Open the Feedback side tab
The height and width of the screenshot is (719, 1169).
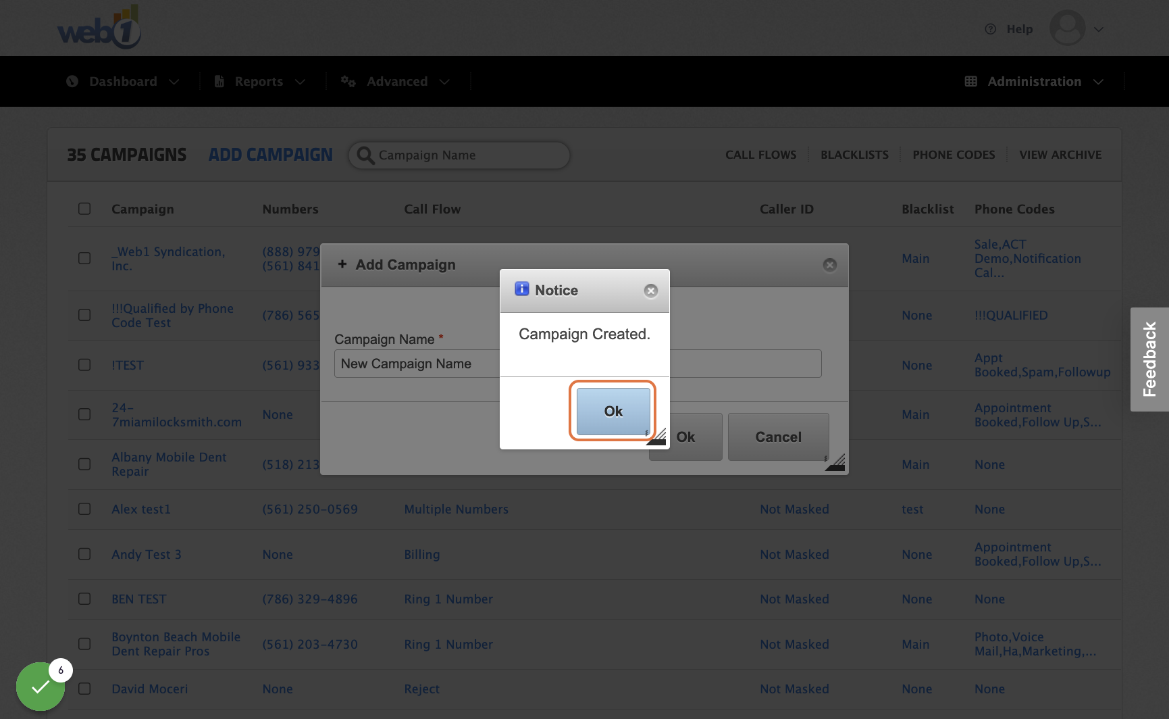click(x=1149, y=359)
